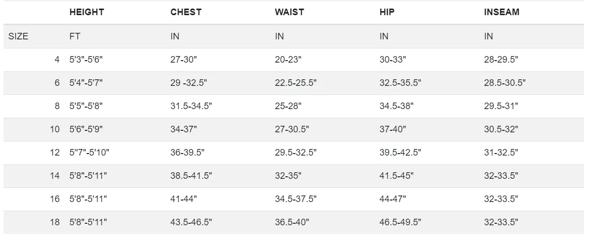Image resolution: width=589 pixels, height=247 pixels.
Task: Click the size 10 row number
Action: pyautogui.click(x=55, y=129)
